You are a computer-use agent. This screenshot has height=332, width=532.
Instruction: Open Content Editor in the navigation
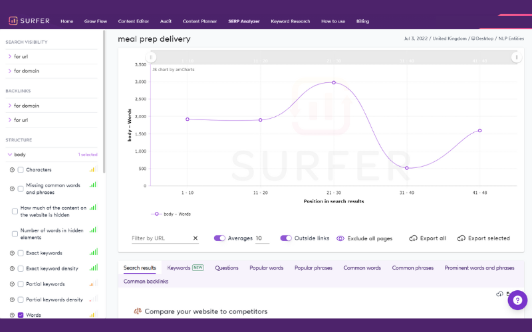coord(134,21)
